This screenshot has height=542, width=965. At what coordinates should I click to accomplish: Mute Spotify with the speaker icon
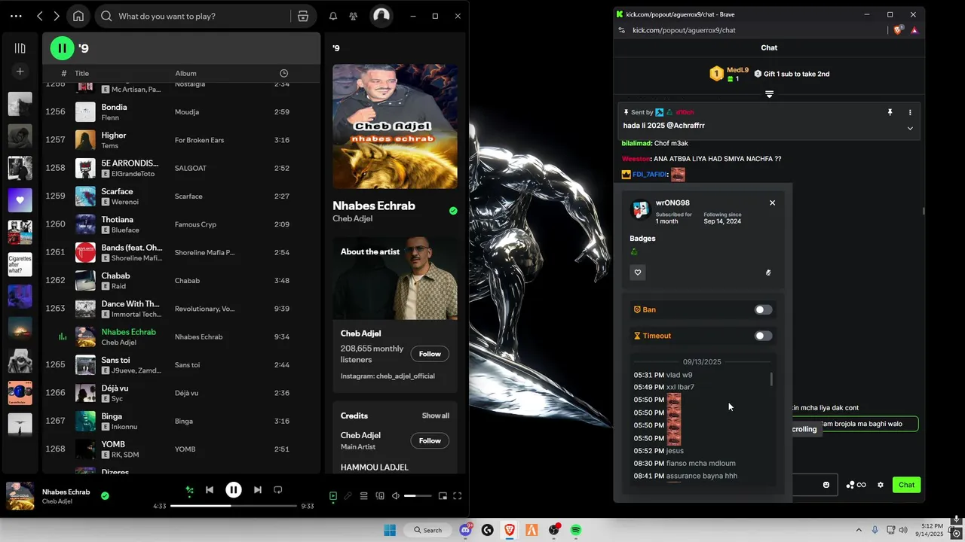pos(396,496)
